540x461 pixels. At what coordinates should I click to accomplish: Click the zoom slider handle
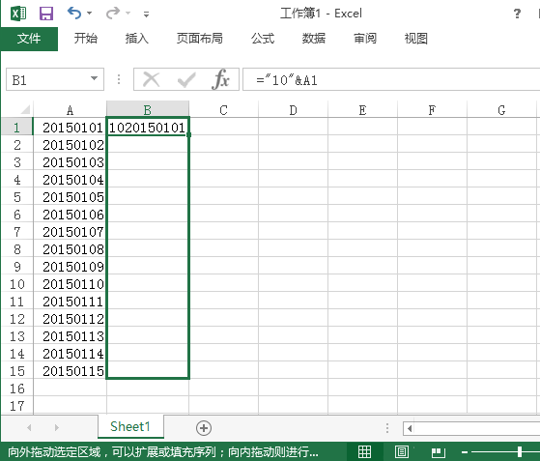tap(520, 451)
